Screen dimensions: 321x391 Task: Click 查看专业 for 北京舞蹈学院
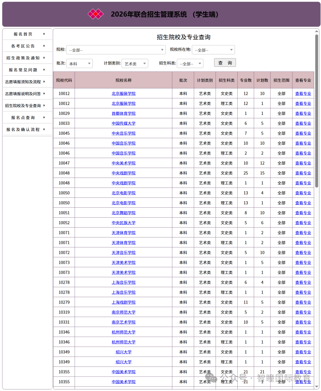pos(303,213)
